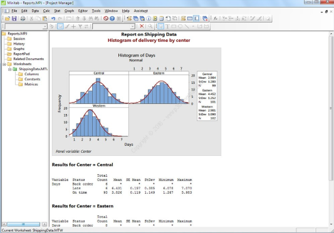Save the project using the floppy disk icon

(14, 19)
